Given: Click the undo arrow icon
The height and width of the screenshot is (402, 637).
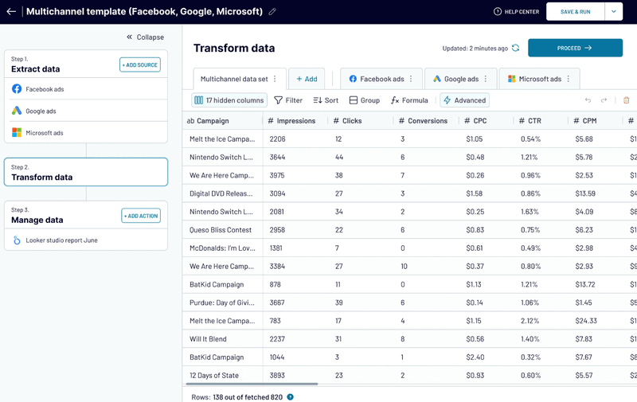Looking at the screenshot, I should tap(588, 100).
